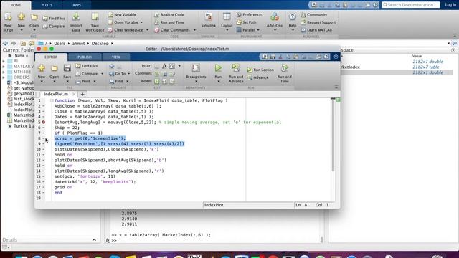The image size is (459, 258).
Task: Click Layout icon in HOME ribbon
Action: tap(227, 17)
